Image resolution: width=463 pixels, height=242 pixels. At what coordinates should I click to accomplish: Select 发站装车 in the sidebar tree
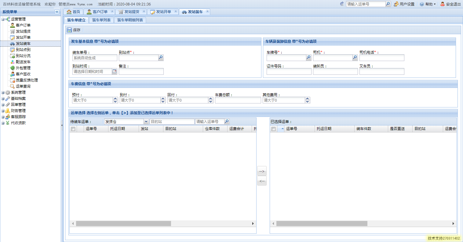point(23,43)
